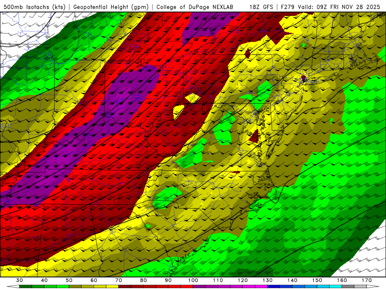This screenshot has width=386, height=289.
Task: Select the bright lime green legend swatch
Action: (x=63, y=287)
